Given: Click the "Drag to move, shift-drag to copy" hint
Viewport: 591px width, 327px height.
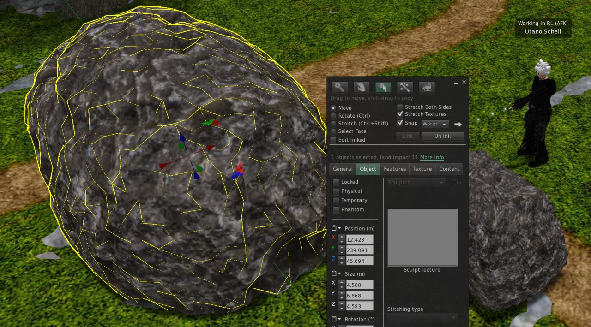Looking at the screenshot, I should click(x=372, y=98).
